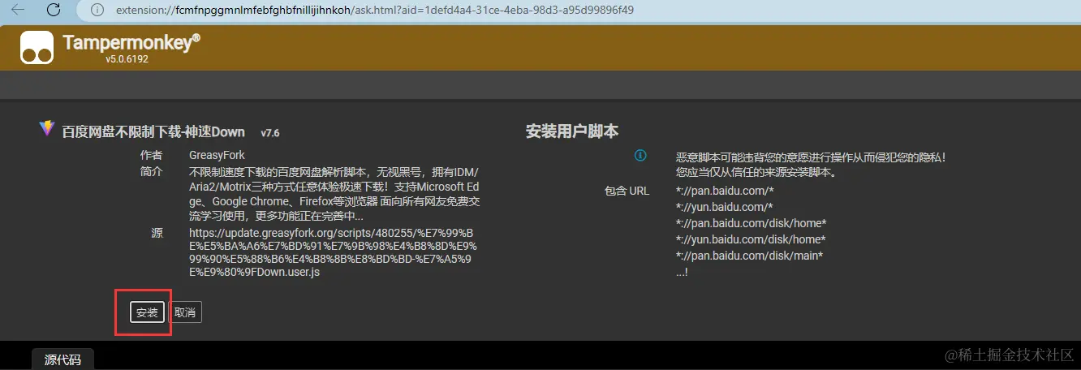Click the 简介 description label

pos(151,172)
